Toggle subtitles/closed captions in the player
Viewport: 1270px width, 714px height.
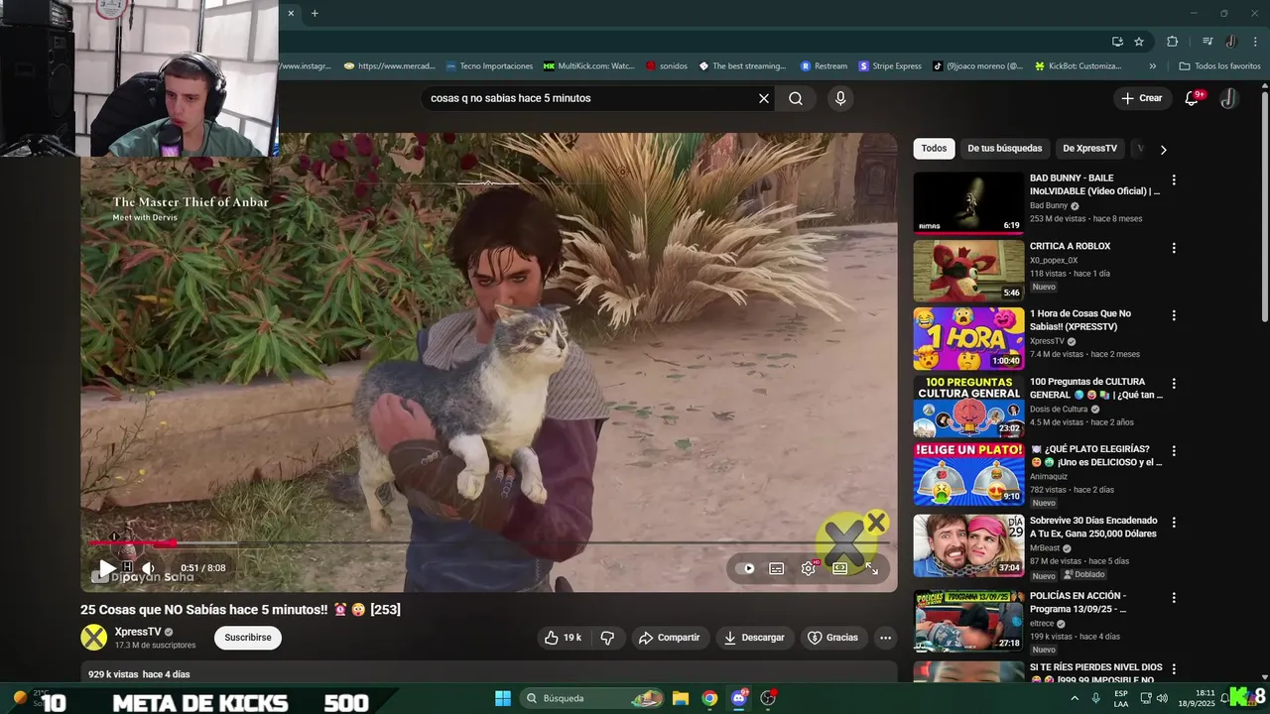click(777, 568)
